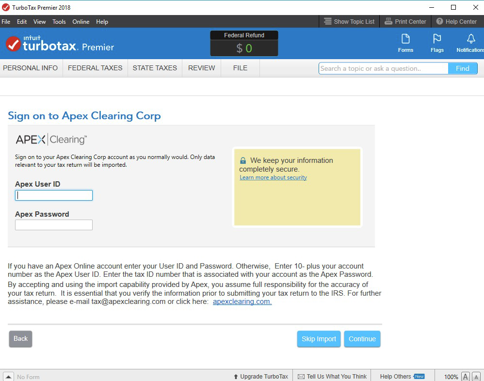Image resolution: width=484 pixels, height=381 pixels.
Task: Click Help Others in status bar
Action: 402,376
